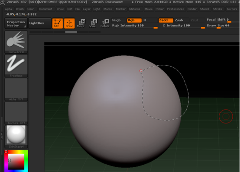Open the FreeHand stroke selector
This screenshot has height=172, width=240.
tap(16, 66)
